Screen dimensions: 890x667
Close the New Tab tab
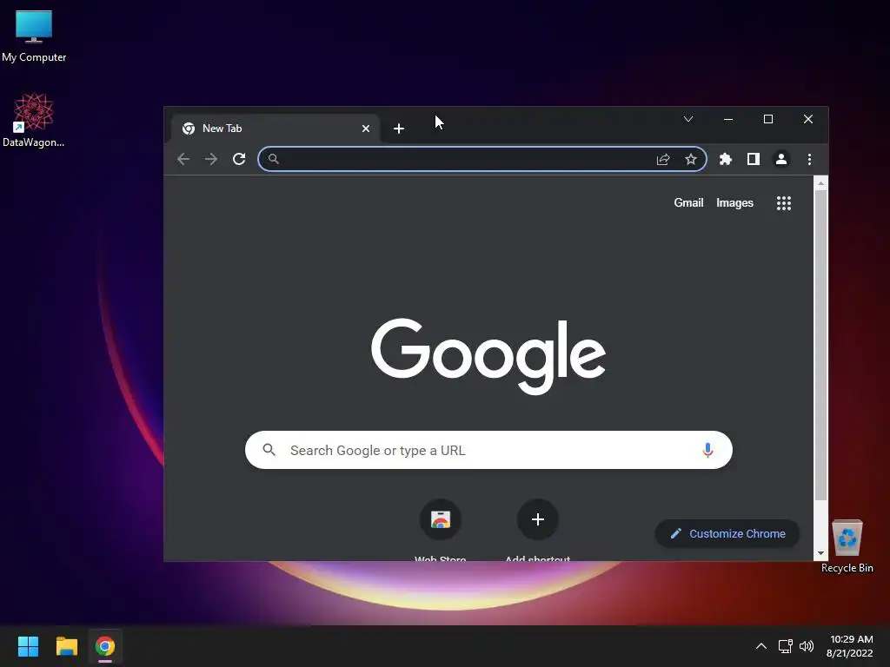pos(366,129)
